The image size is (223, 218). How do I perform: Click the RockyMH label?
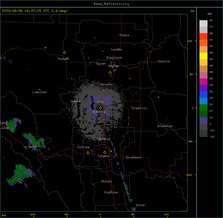coord(63,59)
